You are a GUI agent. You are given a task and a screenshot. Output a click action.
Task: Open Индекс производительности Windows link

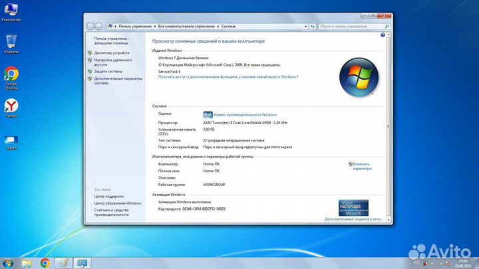pos(245,115)
